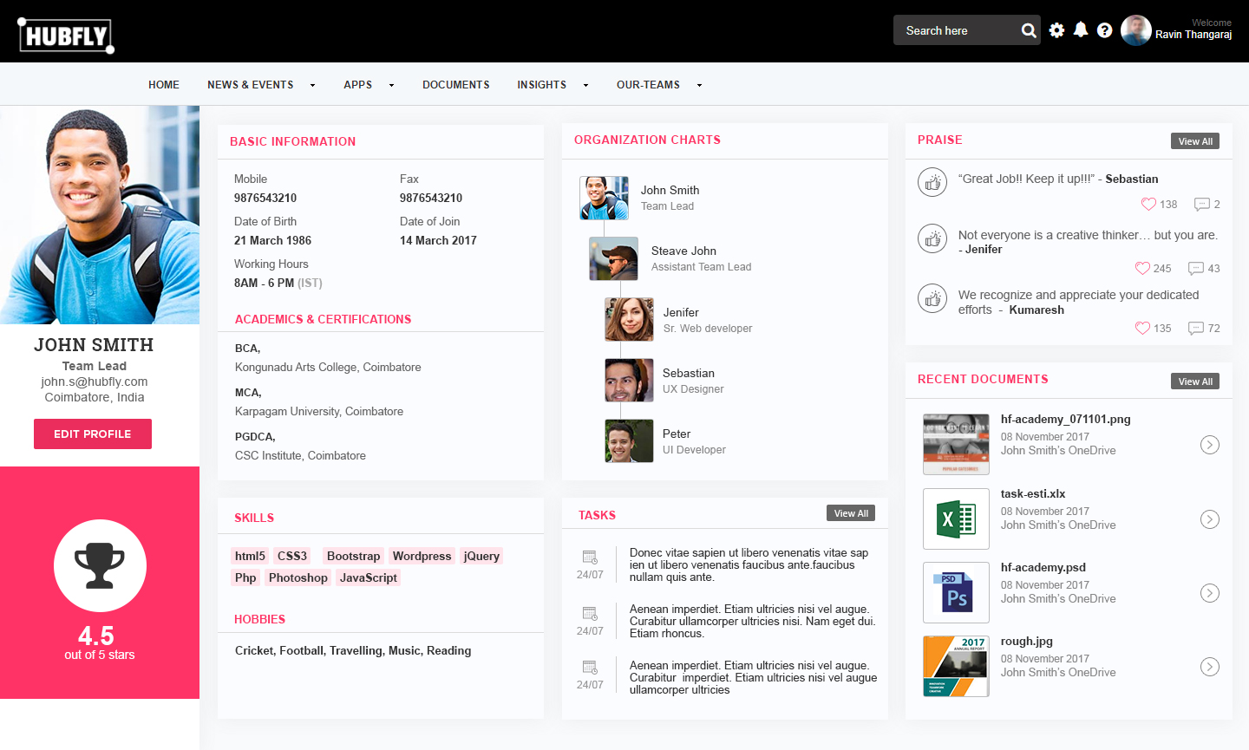Open Documents menu
1249x750 pixels.
coord(456,85)
